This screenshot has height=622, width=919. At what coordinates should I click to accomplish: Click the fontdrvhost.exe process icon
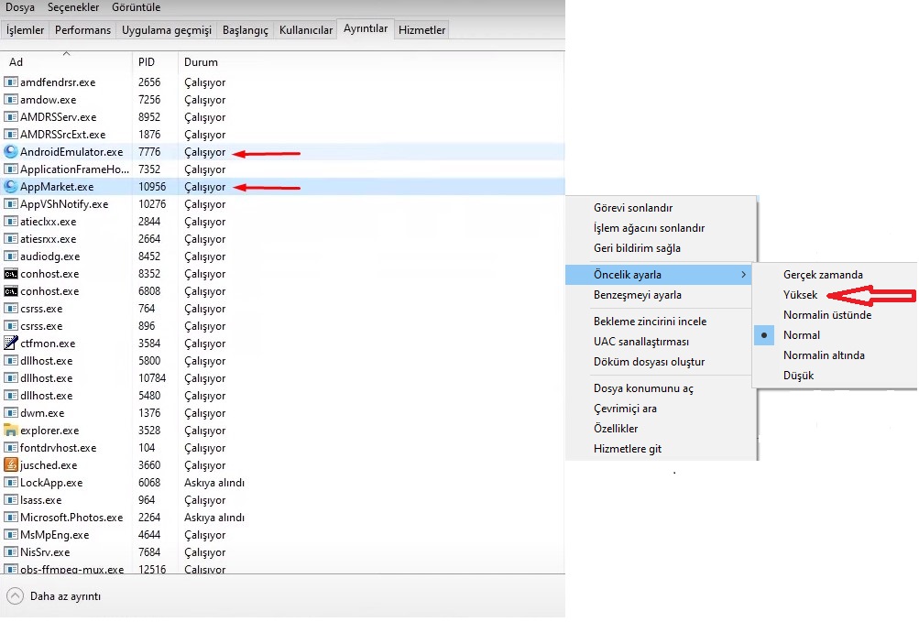click(11, 448)
